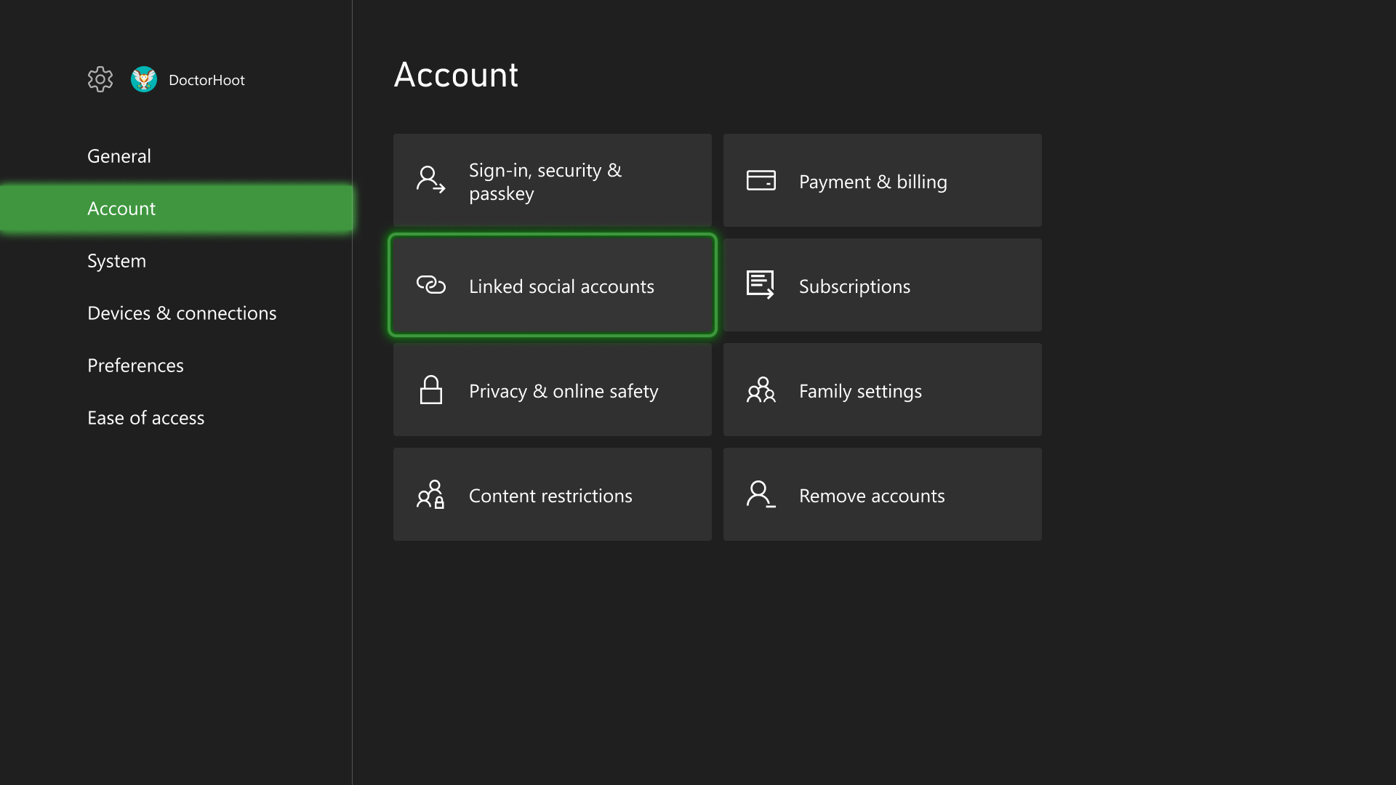Image resolution: width=1396 pixels, height=785 pixels.
Task: Open Ease of access settings
Action: point(145,418)
